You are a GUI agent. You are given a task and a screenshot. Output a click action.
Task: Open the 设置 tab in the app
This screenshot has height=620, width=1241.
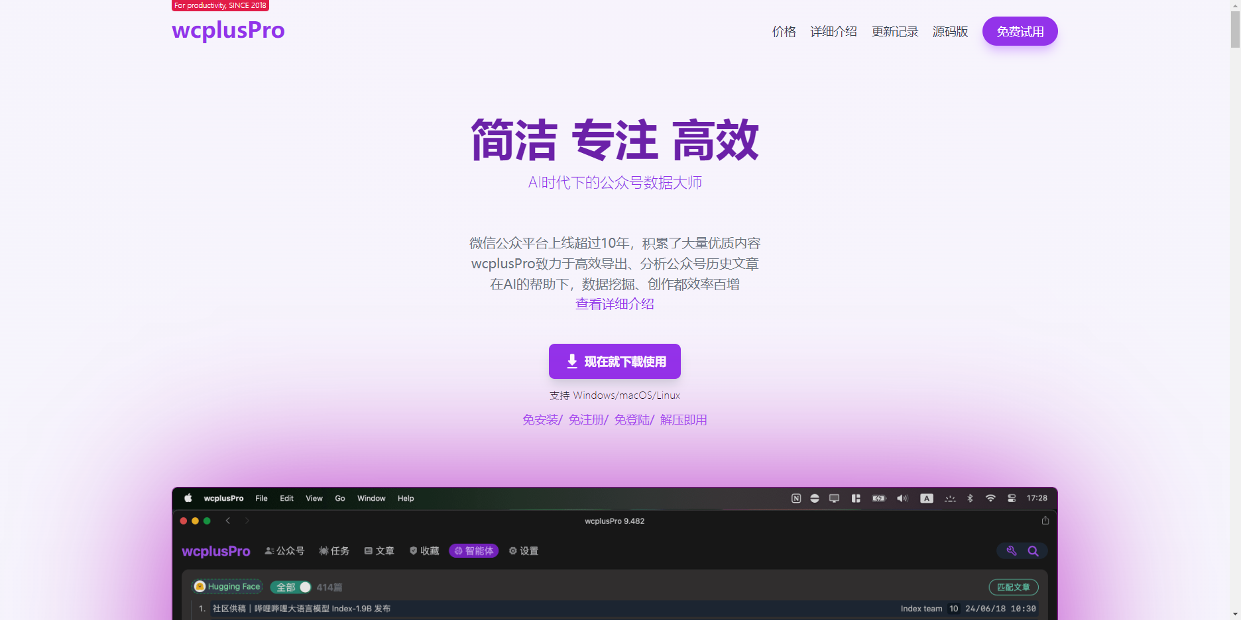pyautogui.click(x=524, y=551)
